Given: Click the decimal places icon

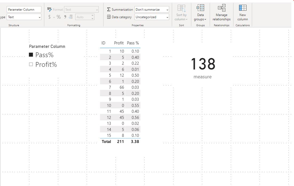Looking at the screenshot, I should [70, 17].
